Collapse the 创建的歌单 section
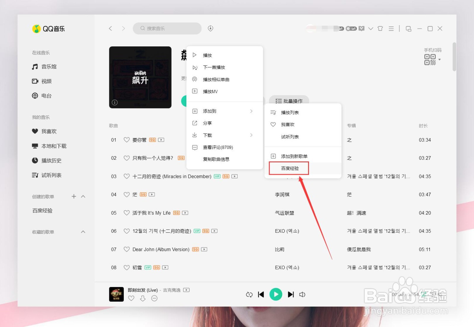This screenshot has width=474, height=327. [83, 196]
